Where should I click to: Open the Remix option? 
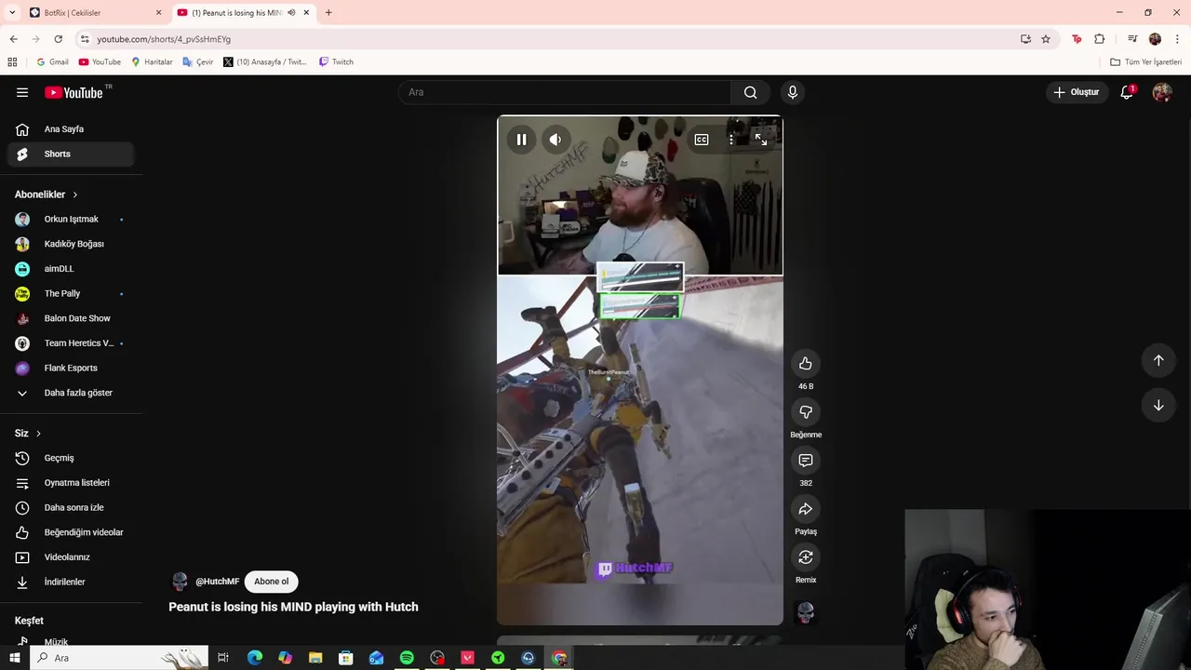coord(806,557)
